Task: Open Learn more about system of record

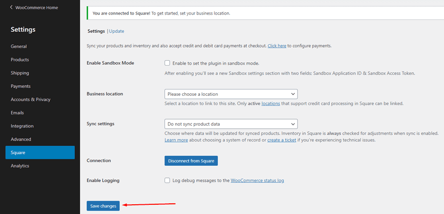Action: 176,140
